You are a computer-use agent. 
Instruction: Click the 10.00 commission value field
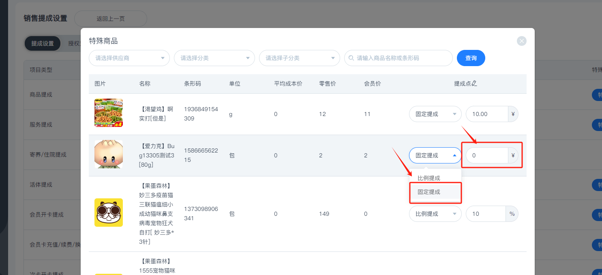coord(487,114)
